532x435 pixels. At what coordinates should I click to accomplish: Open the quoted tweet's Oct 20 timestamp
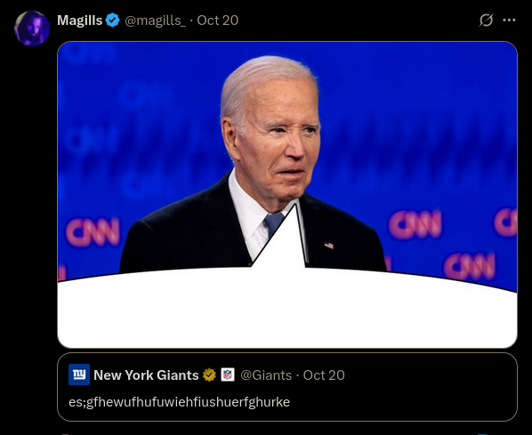tap(324, 375)
